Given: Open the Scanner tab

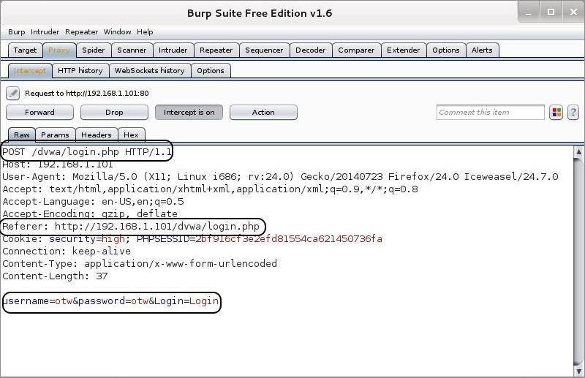Looking at the screenshot, I should [x=132, y=50].
